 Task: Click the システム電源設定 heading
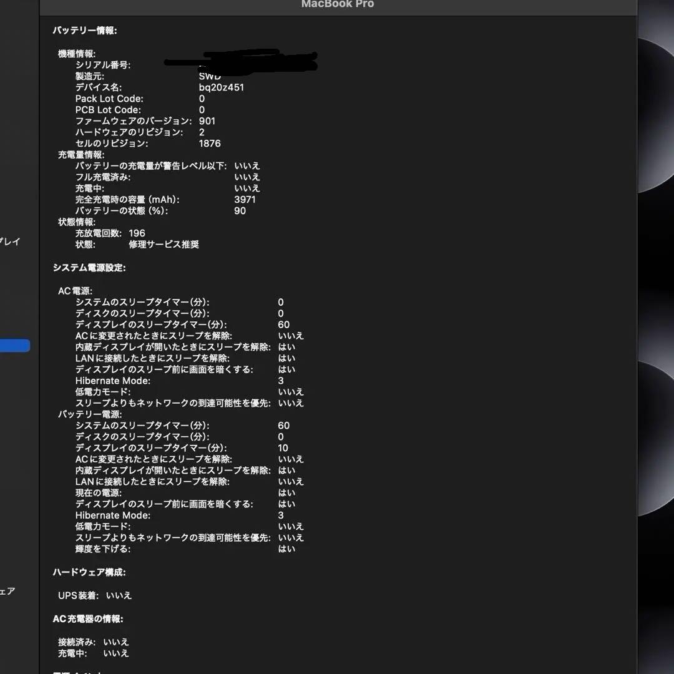89,268
